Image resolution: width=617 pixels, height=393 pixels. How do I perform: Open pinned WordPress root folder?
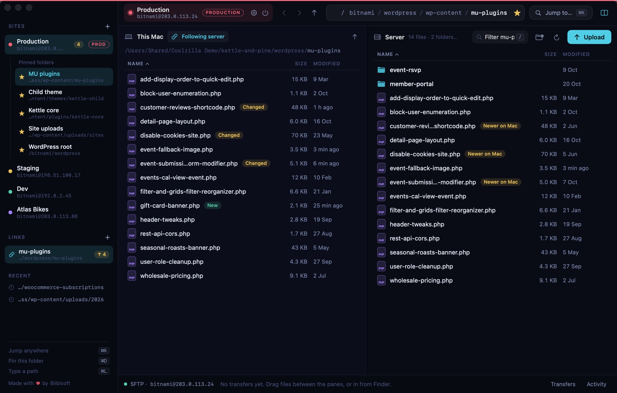tap(64, 150)
